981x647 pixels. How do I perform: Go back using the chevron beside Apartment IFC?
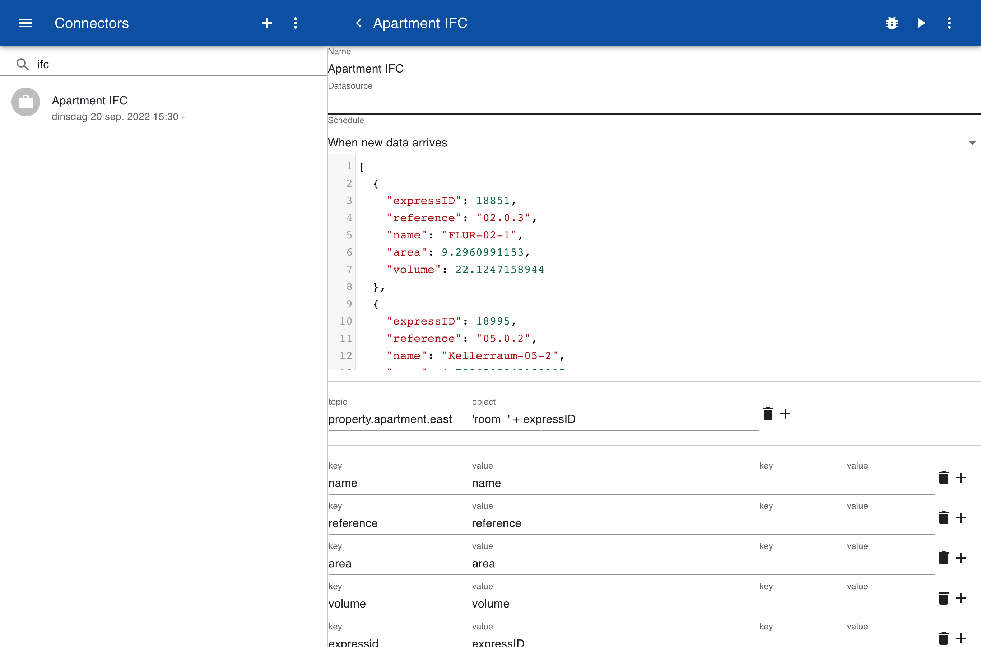click(x=359, y=23)
